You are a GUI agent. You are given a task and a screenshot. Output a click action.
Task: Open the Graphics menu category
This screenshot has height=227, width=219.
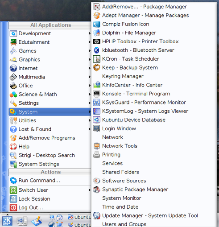pyautogui.click(x=50, y=59)
